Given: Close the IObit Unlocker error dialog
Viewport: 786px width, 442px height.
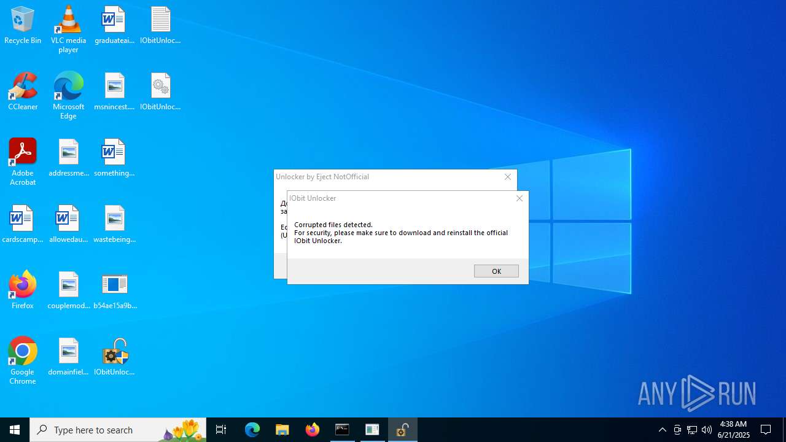Looking at the screenshot, I should click(x=519, y=198).
